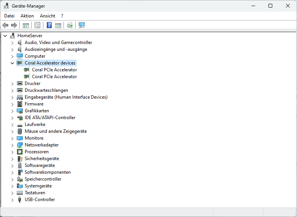297x217 pixels.
Task: Click the Geräte-Manager title bar icon
Action: tap(6, 6)
